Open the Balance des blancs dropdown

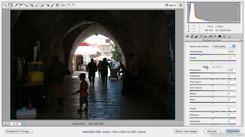pos(224,46)
